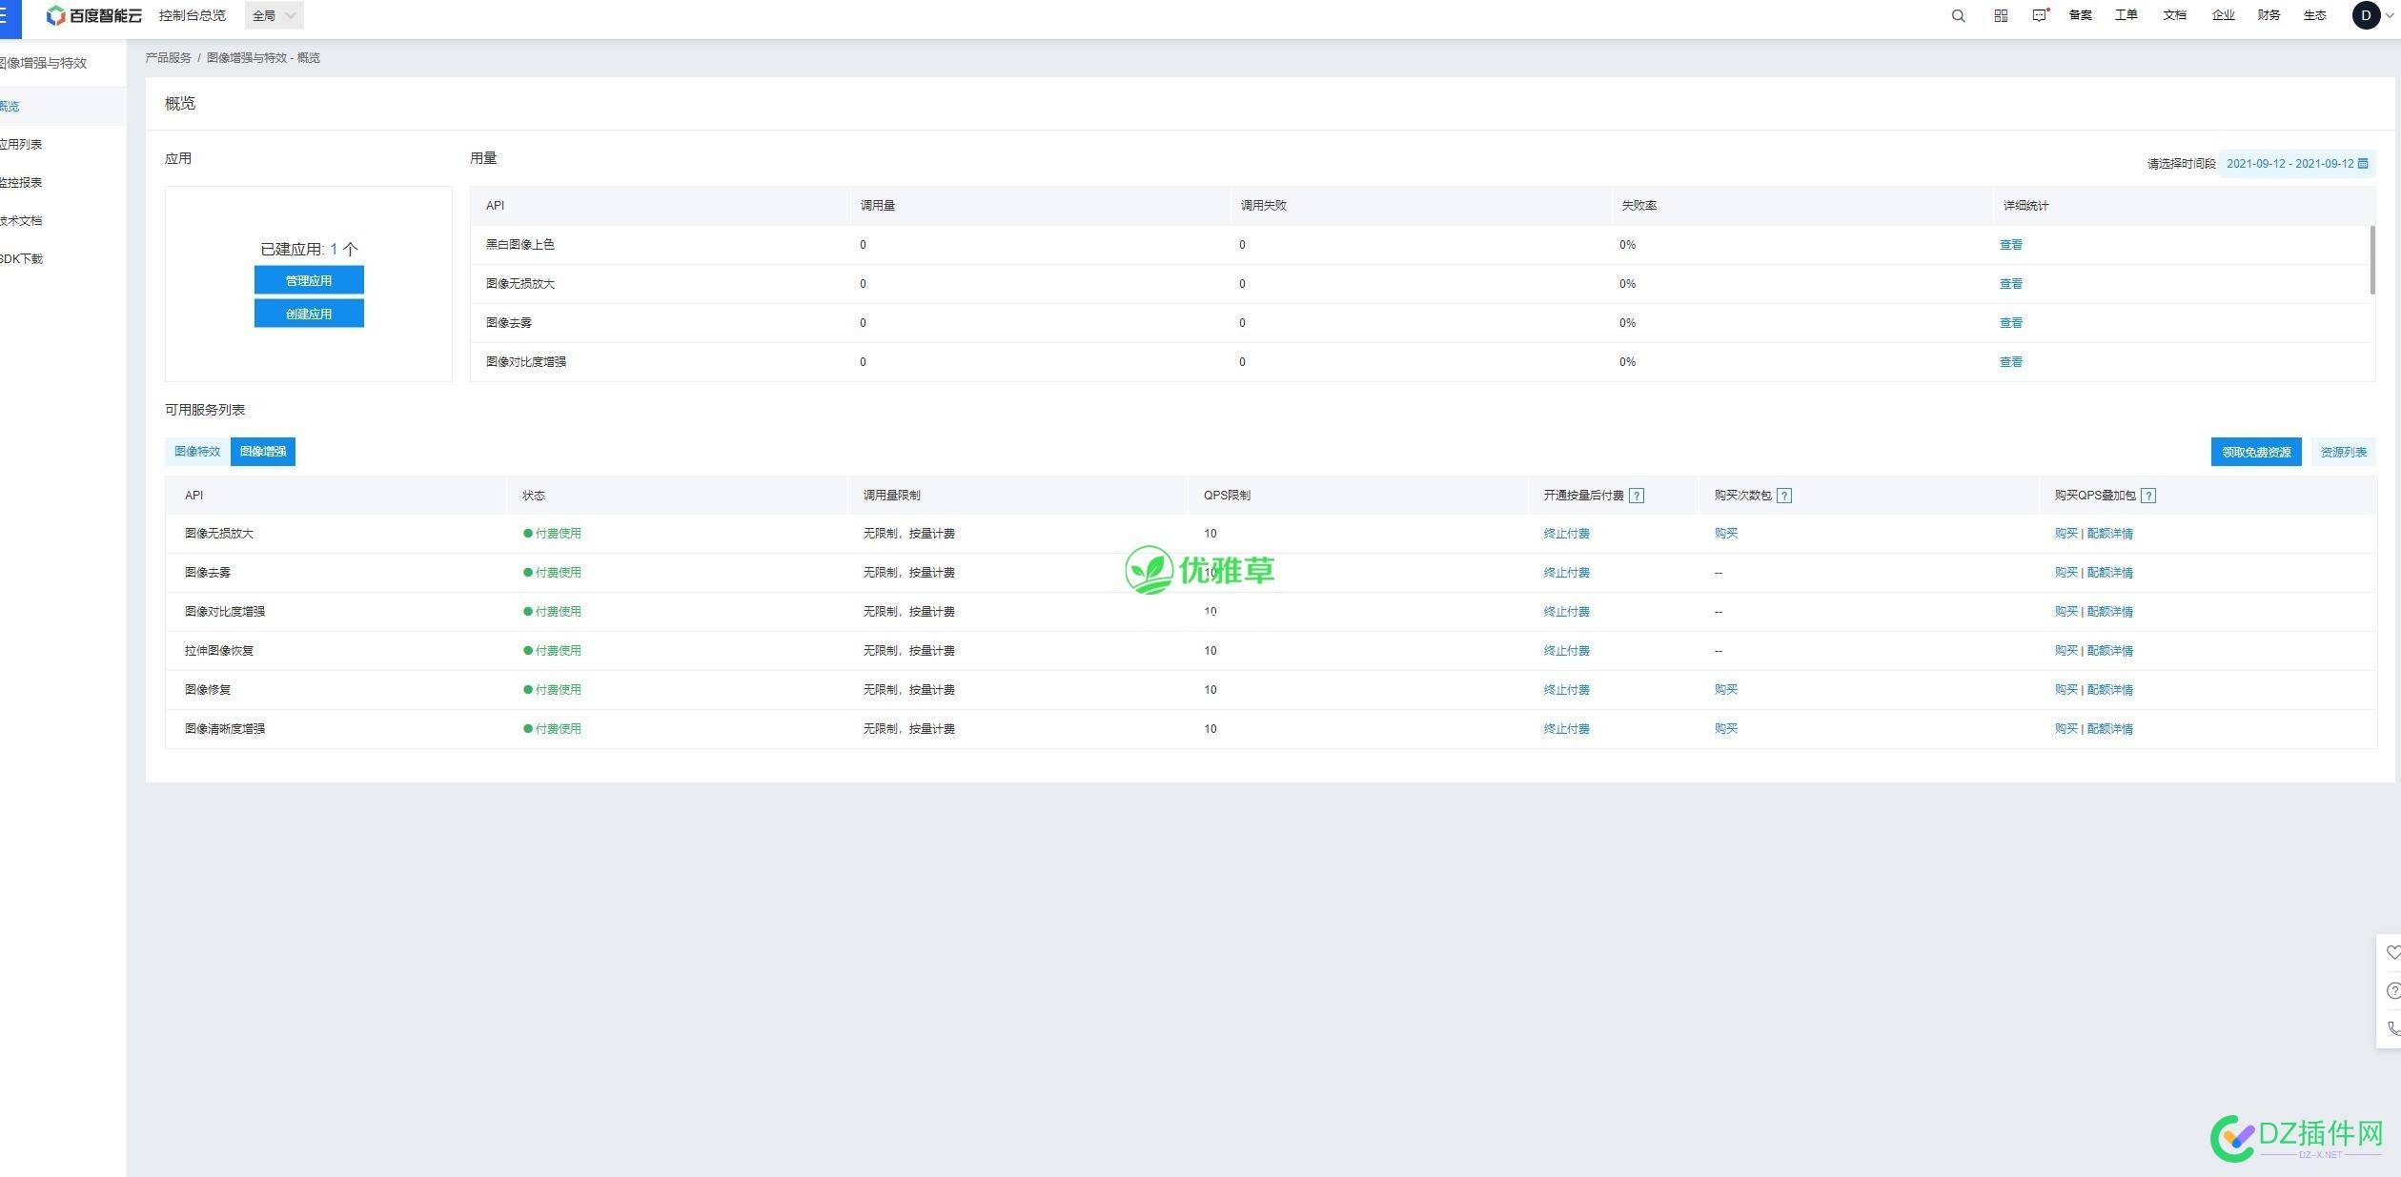Click 购买 次数包 for 图像无损放大
This screenshot has width=2401, height=1177.
point(1725,534)
